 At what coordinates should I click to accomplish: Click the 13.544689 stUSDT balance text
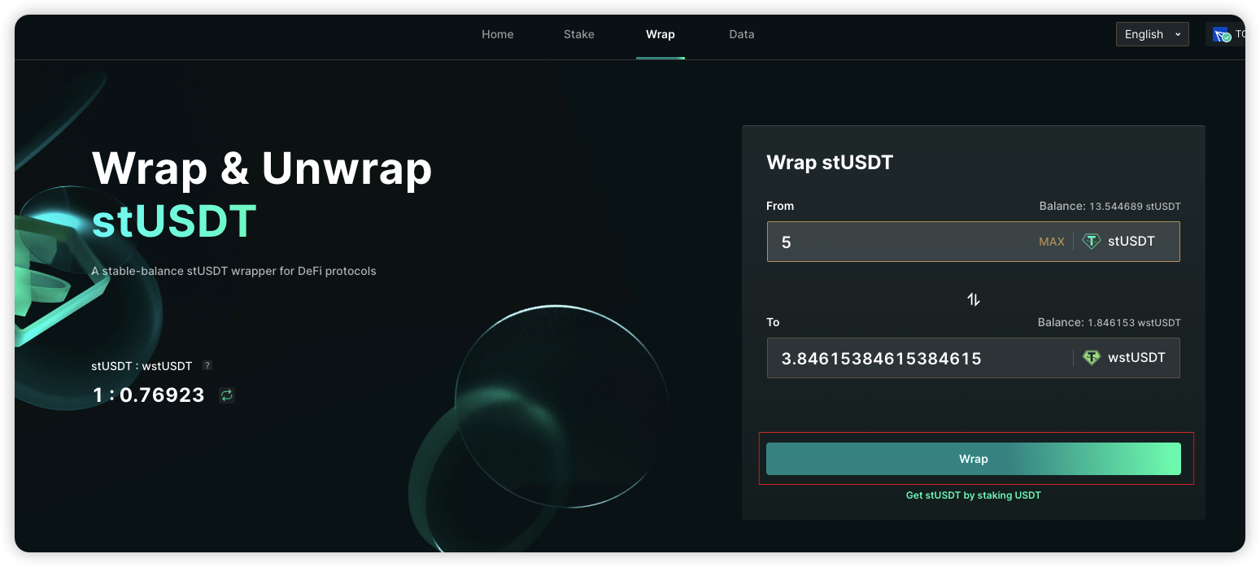(x=1135, y=207)
